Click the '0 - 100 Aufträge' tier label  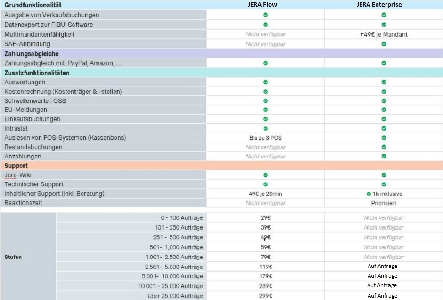(181, 218)
